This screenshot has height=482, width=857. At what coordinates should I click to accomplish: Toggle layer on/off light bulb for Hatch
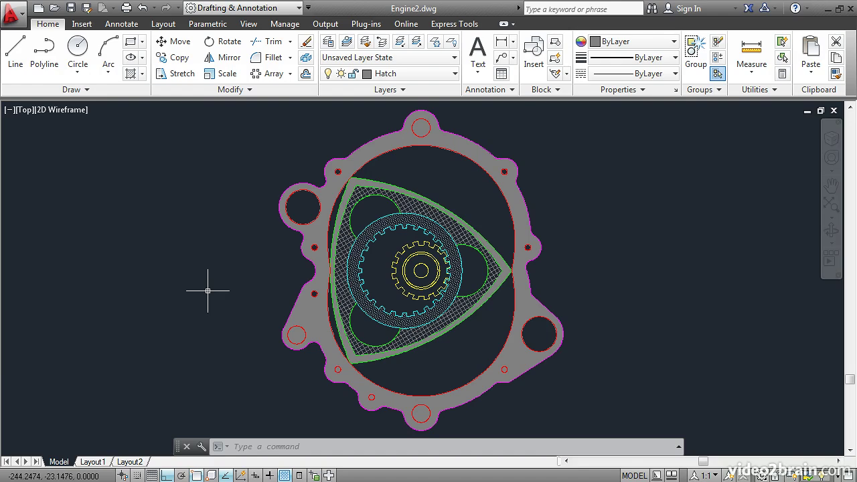click(328, 74)
